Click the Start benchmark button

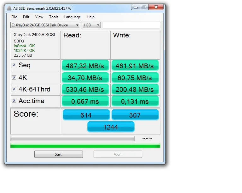click(x=59, y=154)
